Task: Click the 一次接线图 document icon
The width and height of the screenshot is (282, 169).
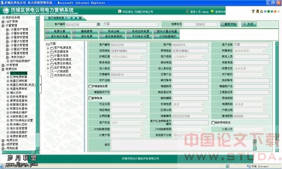Action: coord(52,72)
